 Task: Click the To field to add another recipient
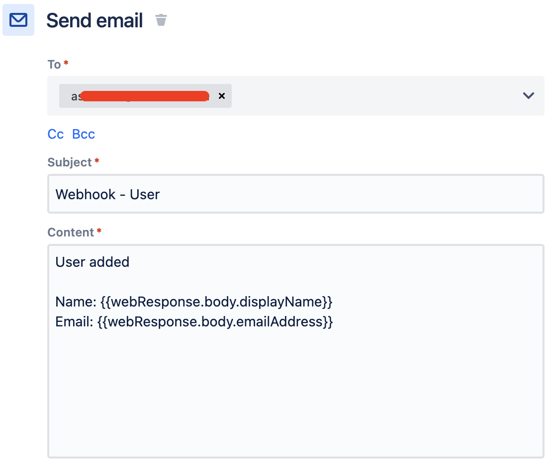pyautogui.click(x=373, y=95)
